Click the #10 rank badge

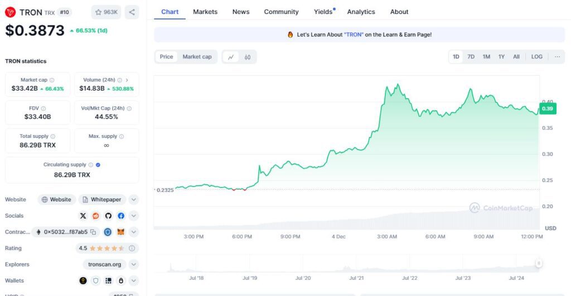pyautogui.click(x=65, y=12)
